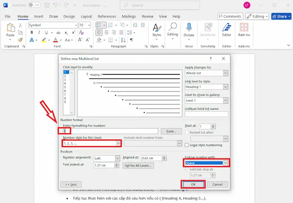The height and width of the screenshot is (203, 293).
Task: Click the Set for All Levels button
Action: [x=139, y=165]
